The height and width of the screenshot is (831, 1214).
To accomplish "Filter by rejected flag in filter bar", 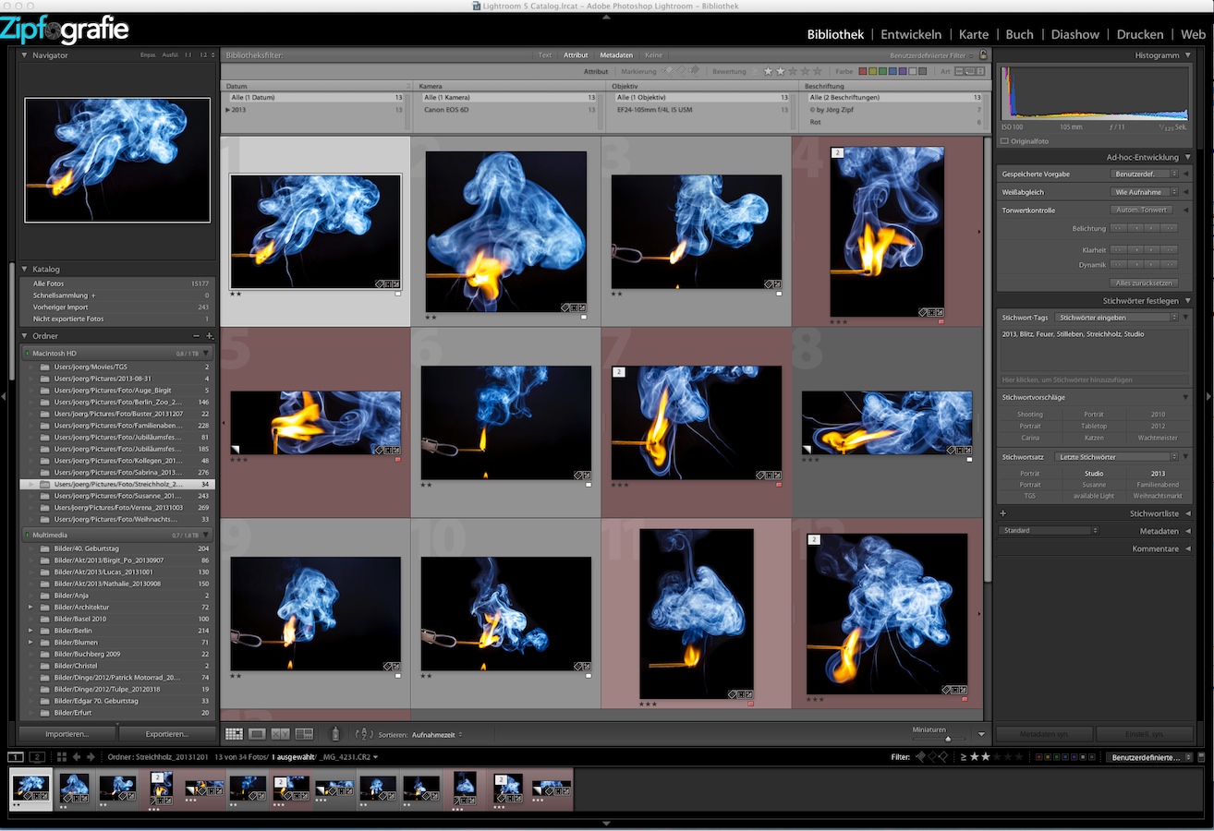I will [693, 71].
